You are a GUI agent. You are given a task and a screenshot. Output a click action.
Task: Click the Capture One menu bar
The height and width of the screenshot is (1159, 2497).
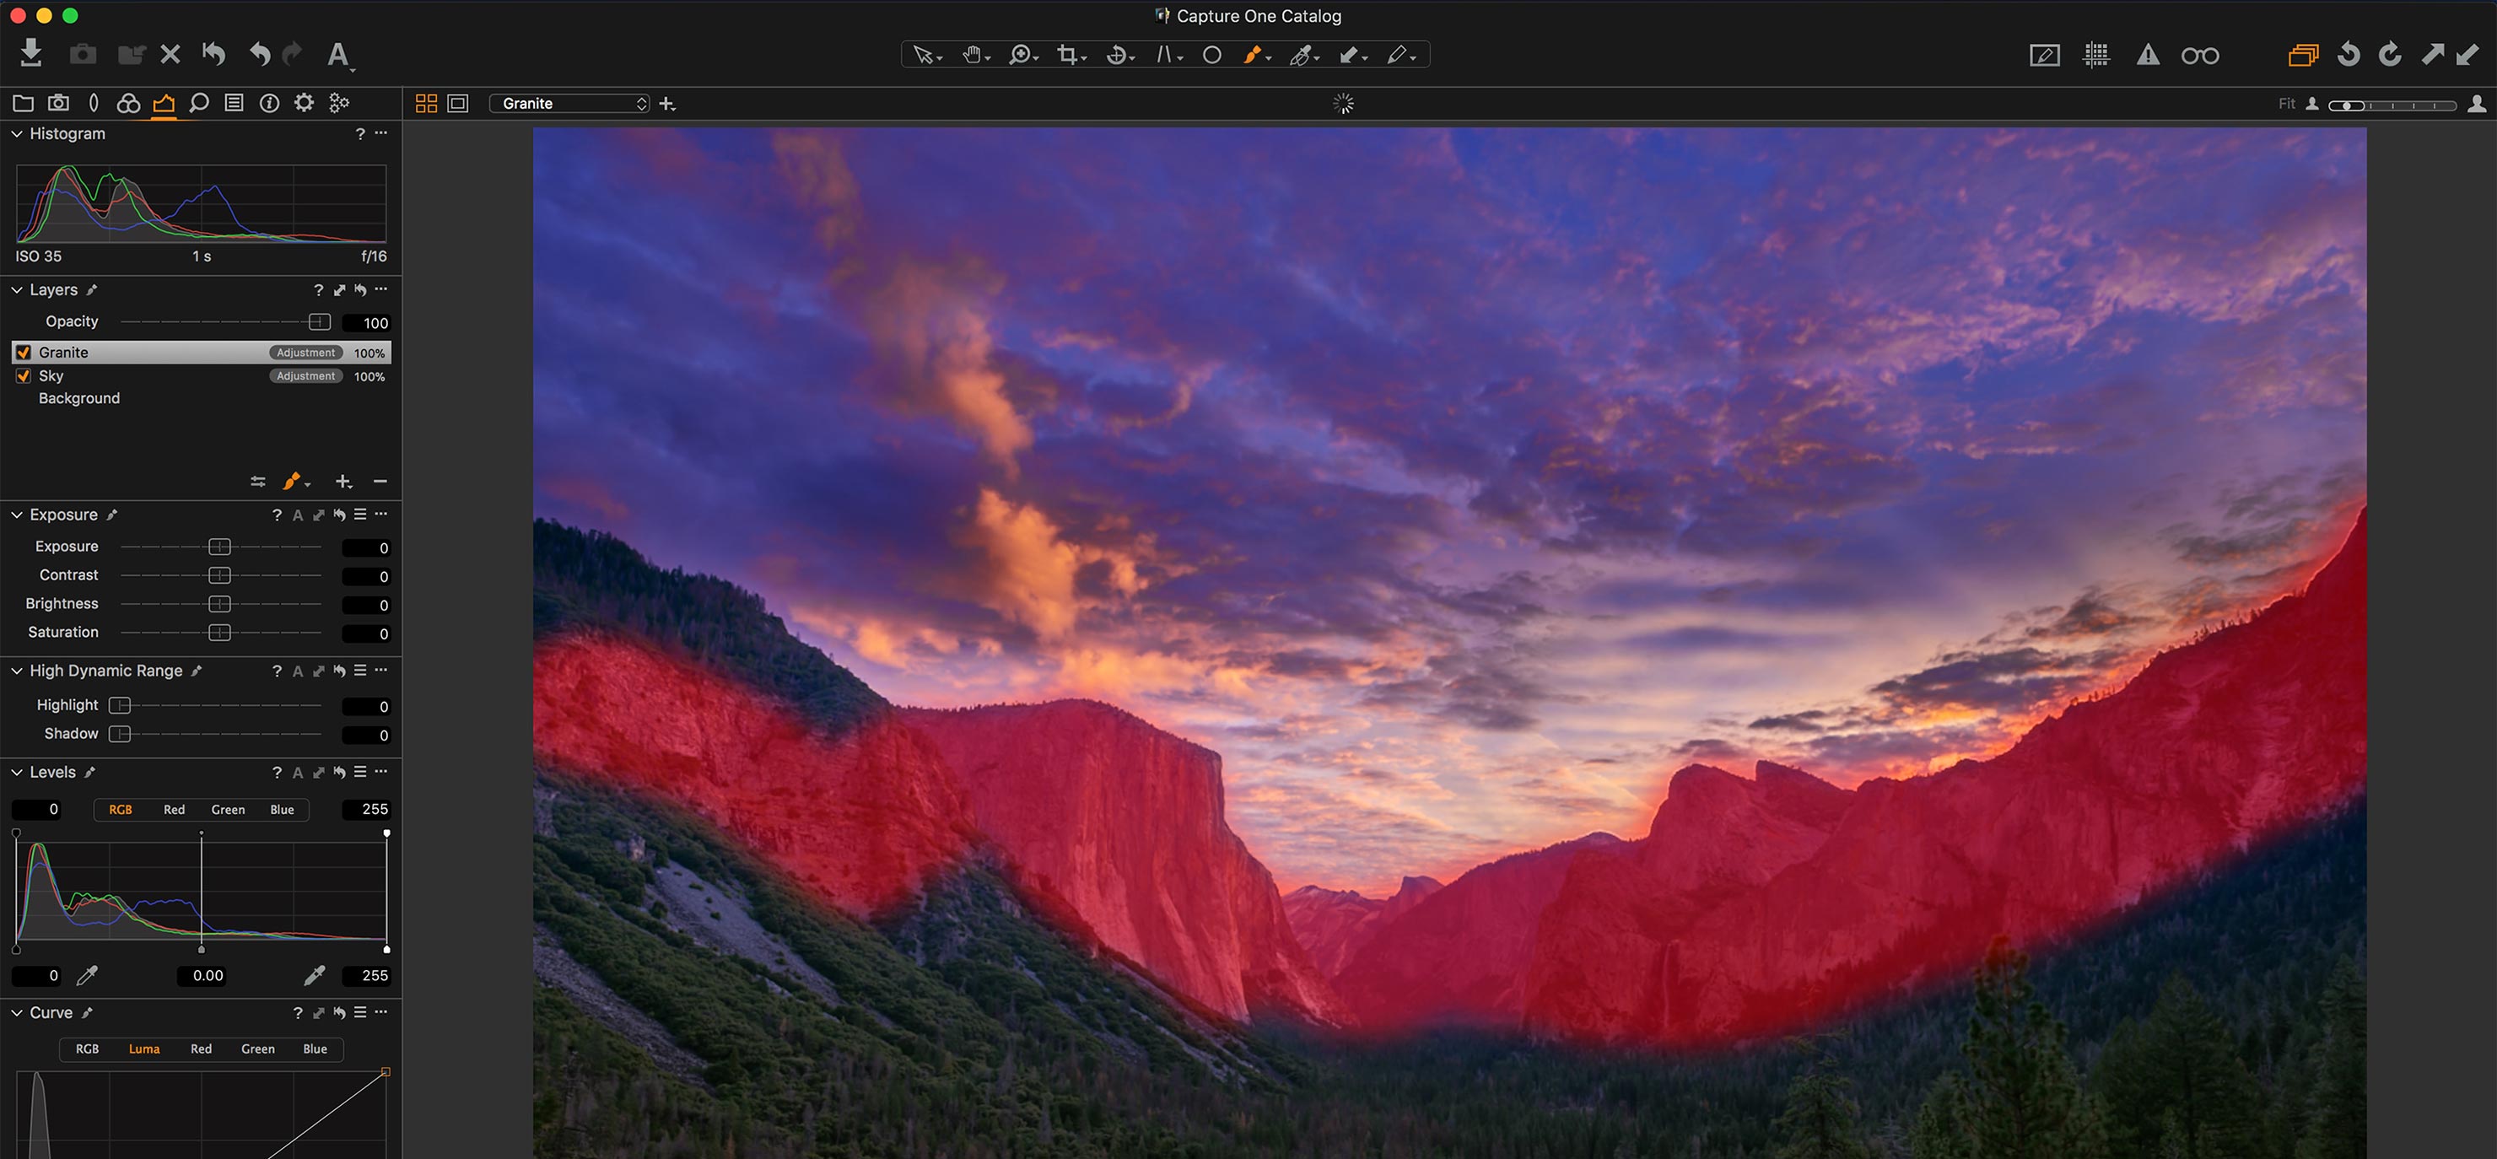pyautogui.click(x=1248, y=16)
